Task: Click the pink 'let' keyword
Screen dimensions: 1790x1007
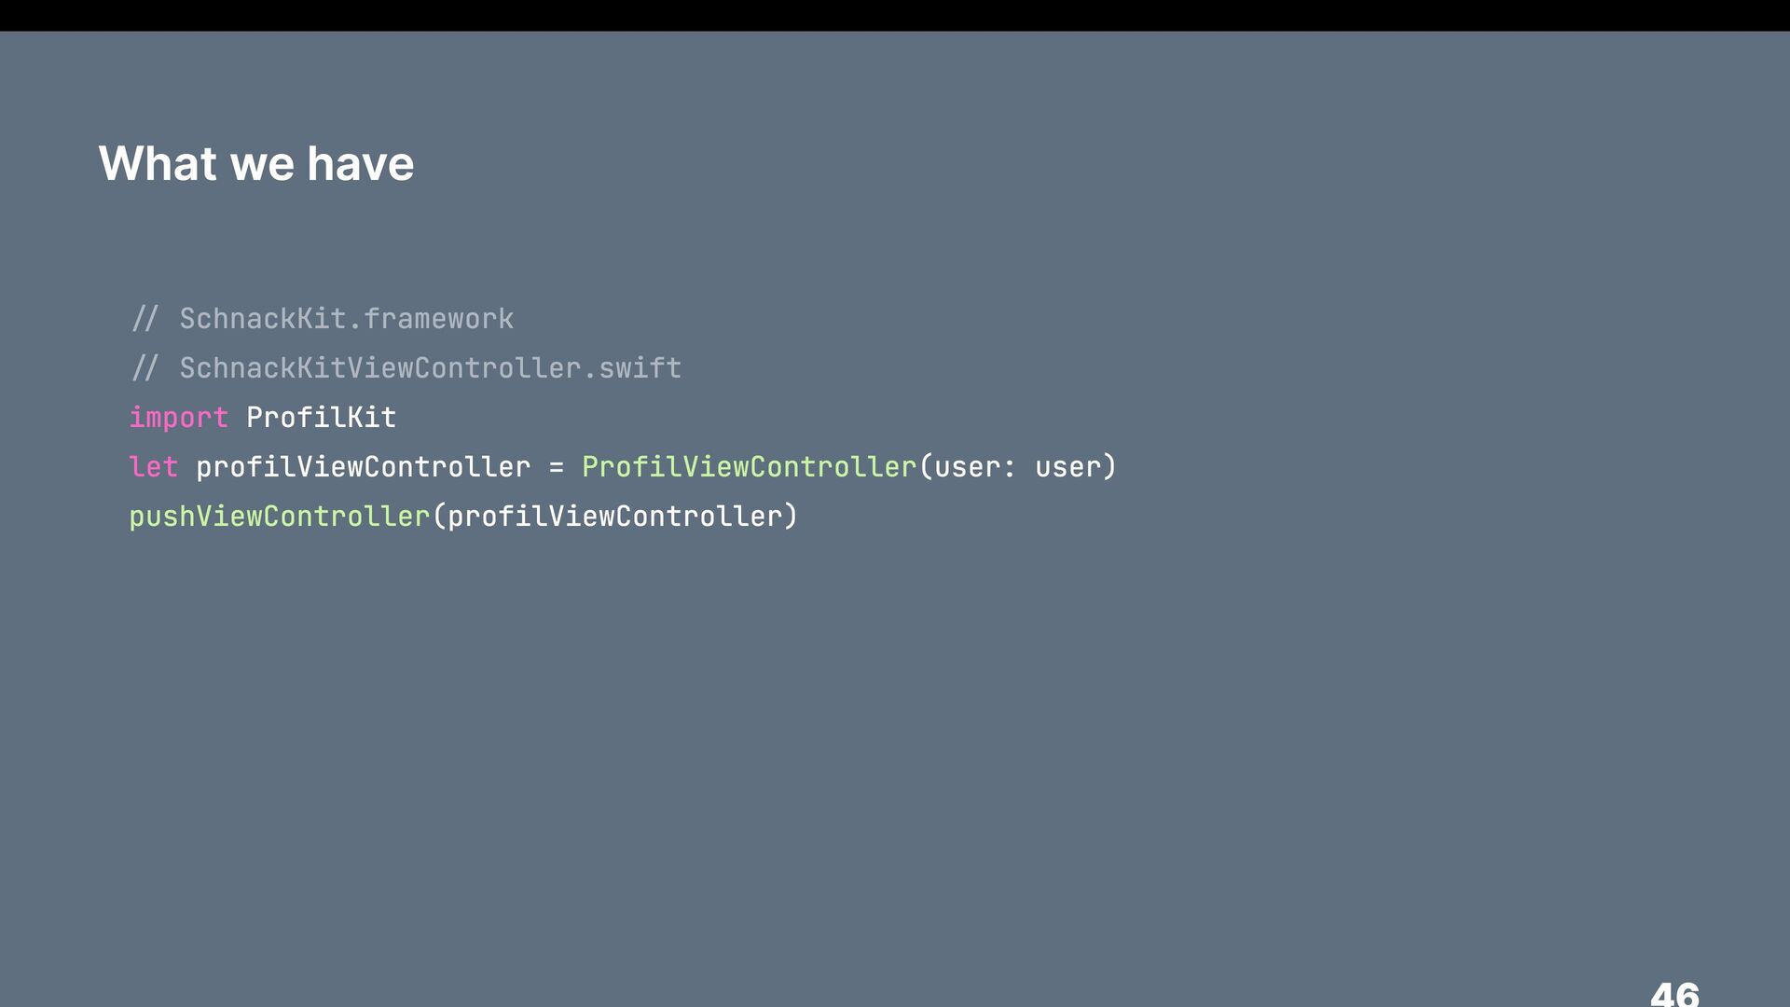Action: [153, 467]
